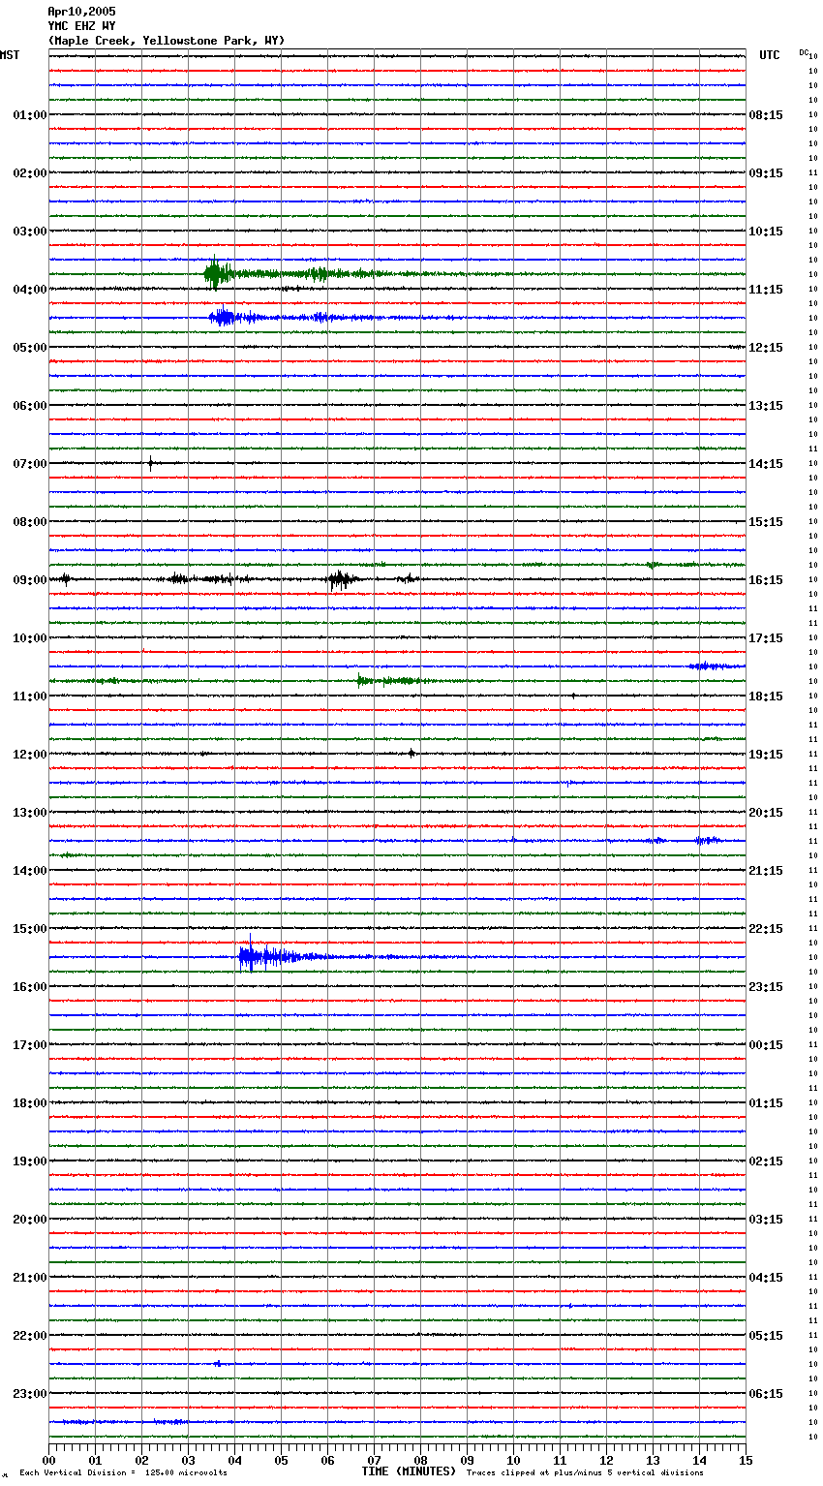
Task: Click the "Each Vertical Division = 125.00 microvolts" note
Action: pyautogui.click(x=123, y=1472)
